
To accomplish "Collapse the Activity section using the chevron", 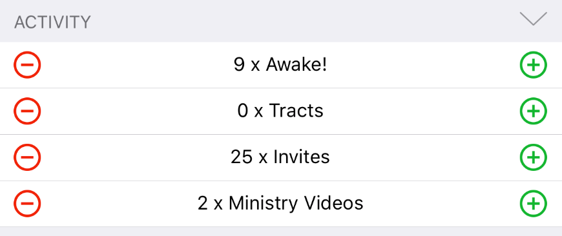I will tap(534, 19).
